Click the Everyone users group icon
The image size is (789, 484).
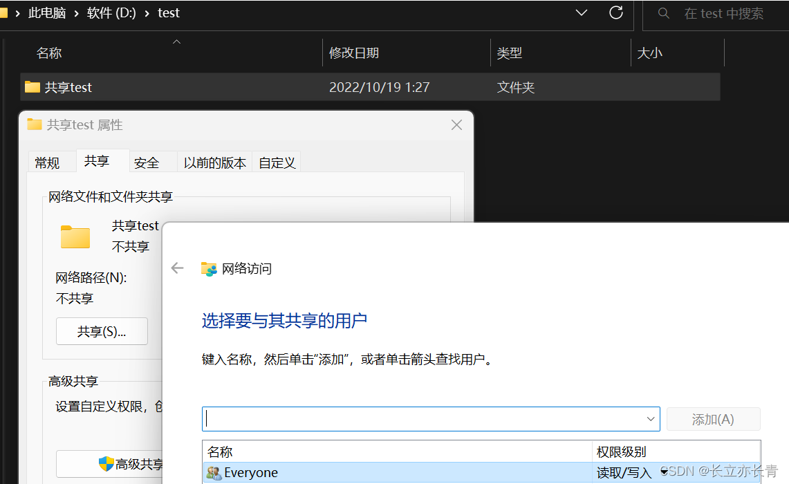click(214, 473)
